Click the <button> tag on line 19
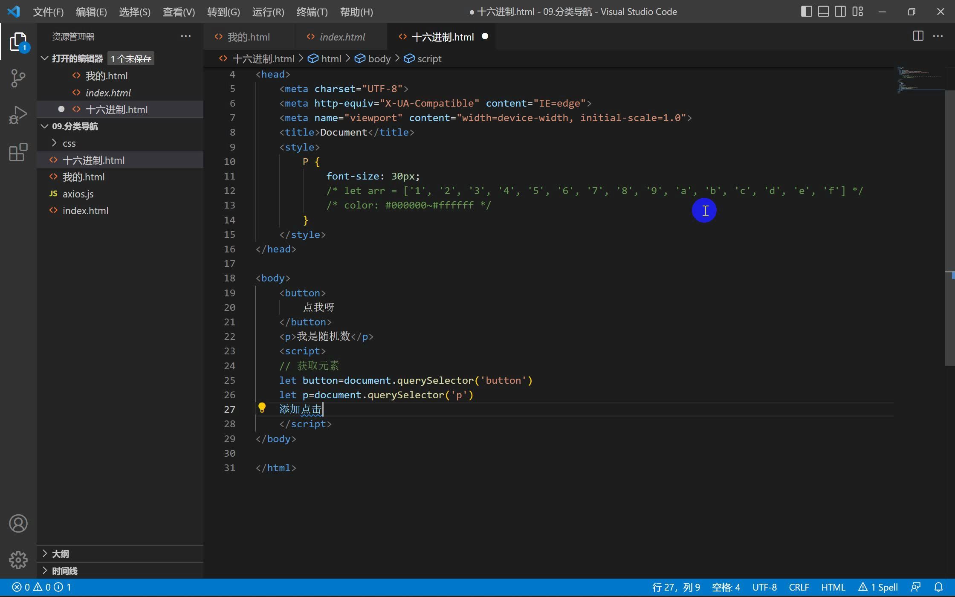 pos(302,293)
